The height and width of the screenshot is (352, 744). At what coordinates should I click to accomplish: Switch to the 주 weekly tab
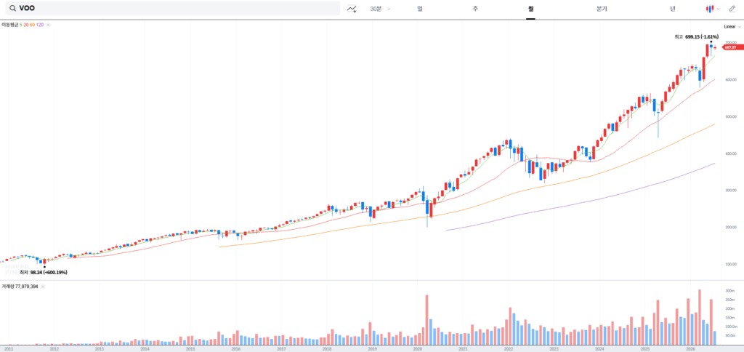pyautogui.click(x=475, y=9)
